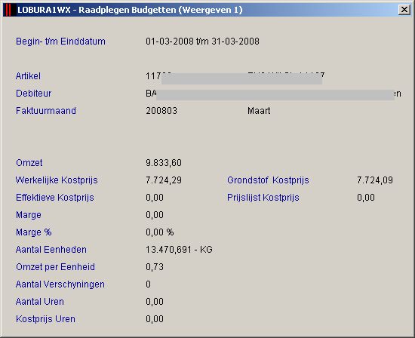Select the Marge % label
The image size is (415, 338).
(34, 232)
